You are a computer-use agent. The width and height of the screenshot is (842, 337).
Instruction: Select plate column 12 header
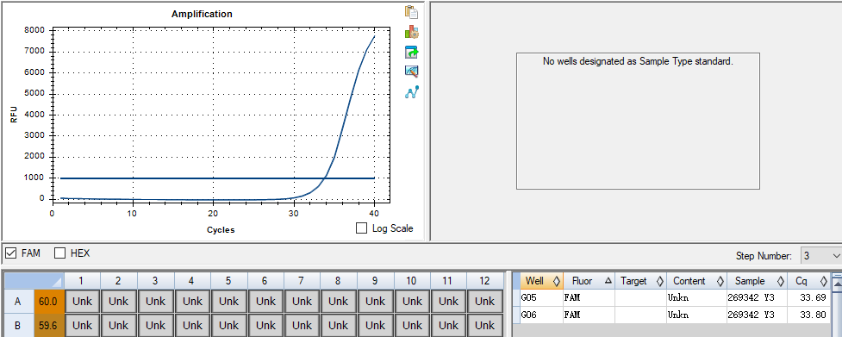point(485,281)
